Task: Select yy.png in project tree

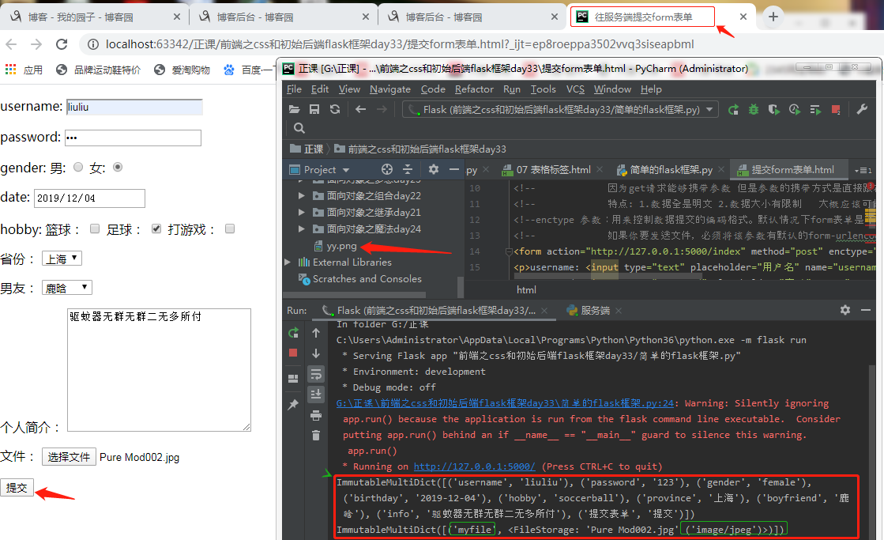Action: tap(341, 246)
